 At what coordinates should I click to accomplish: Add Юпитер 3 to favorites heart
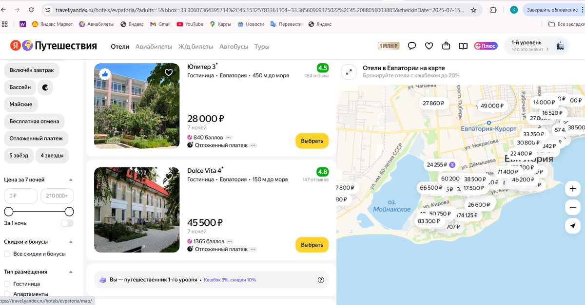(x=169, y=72)
